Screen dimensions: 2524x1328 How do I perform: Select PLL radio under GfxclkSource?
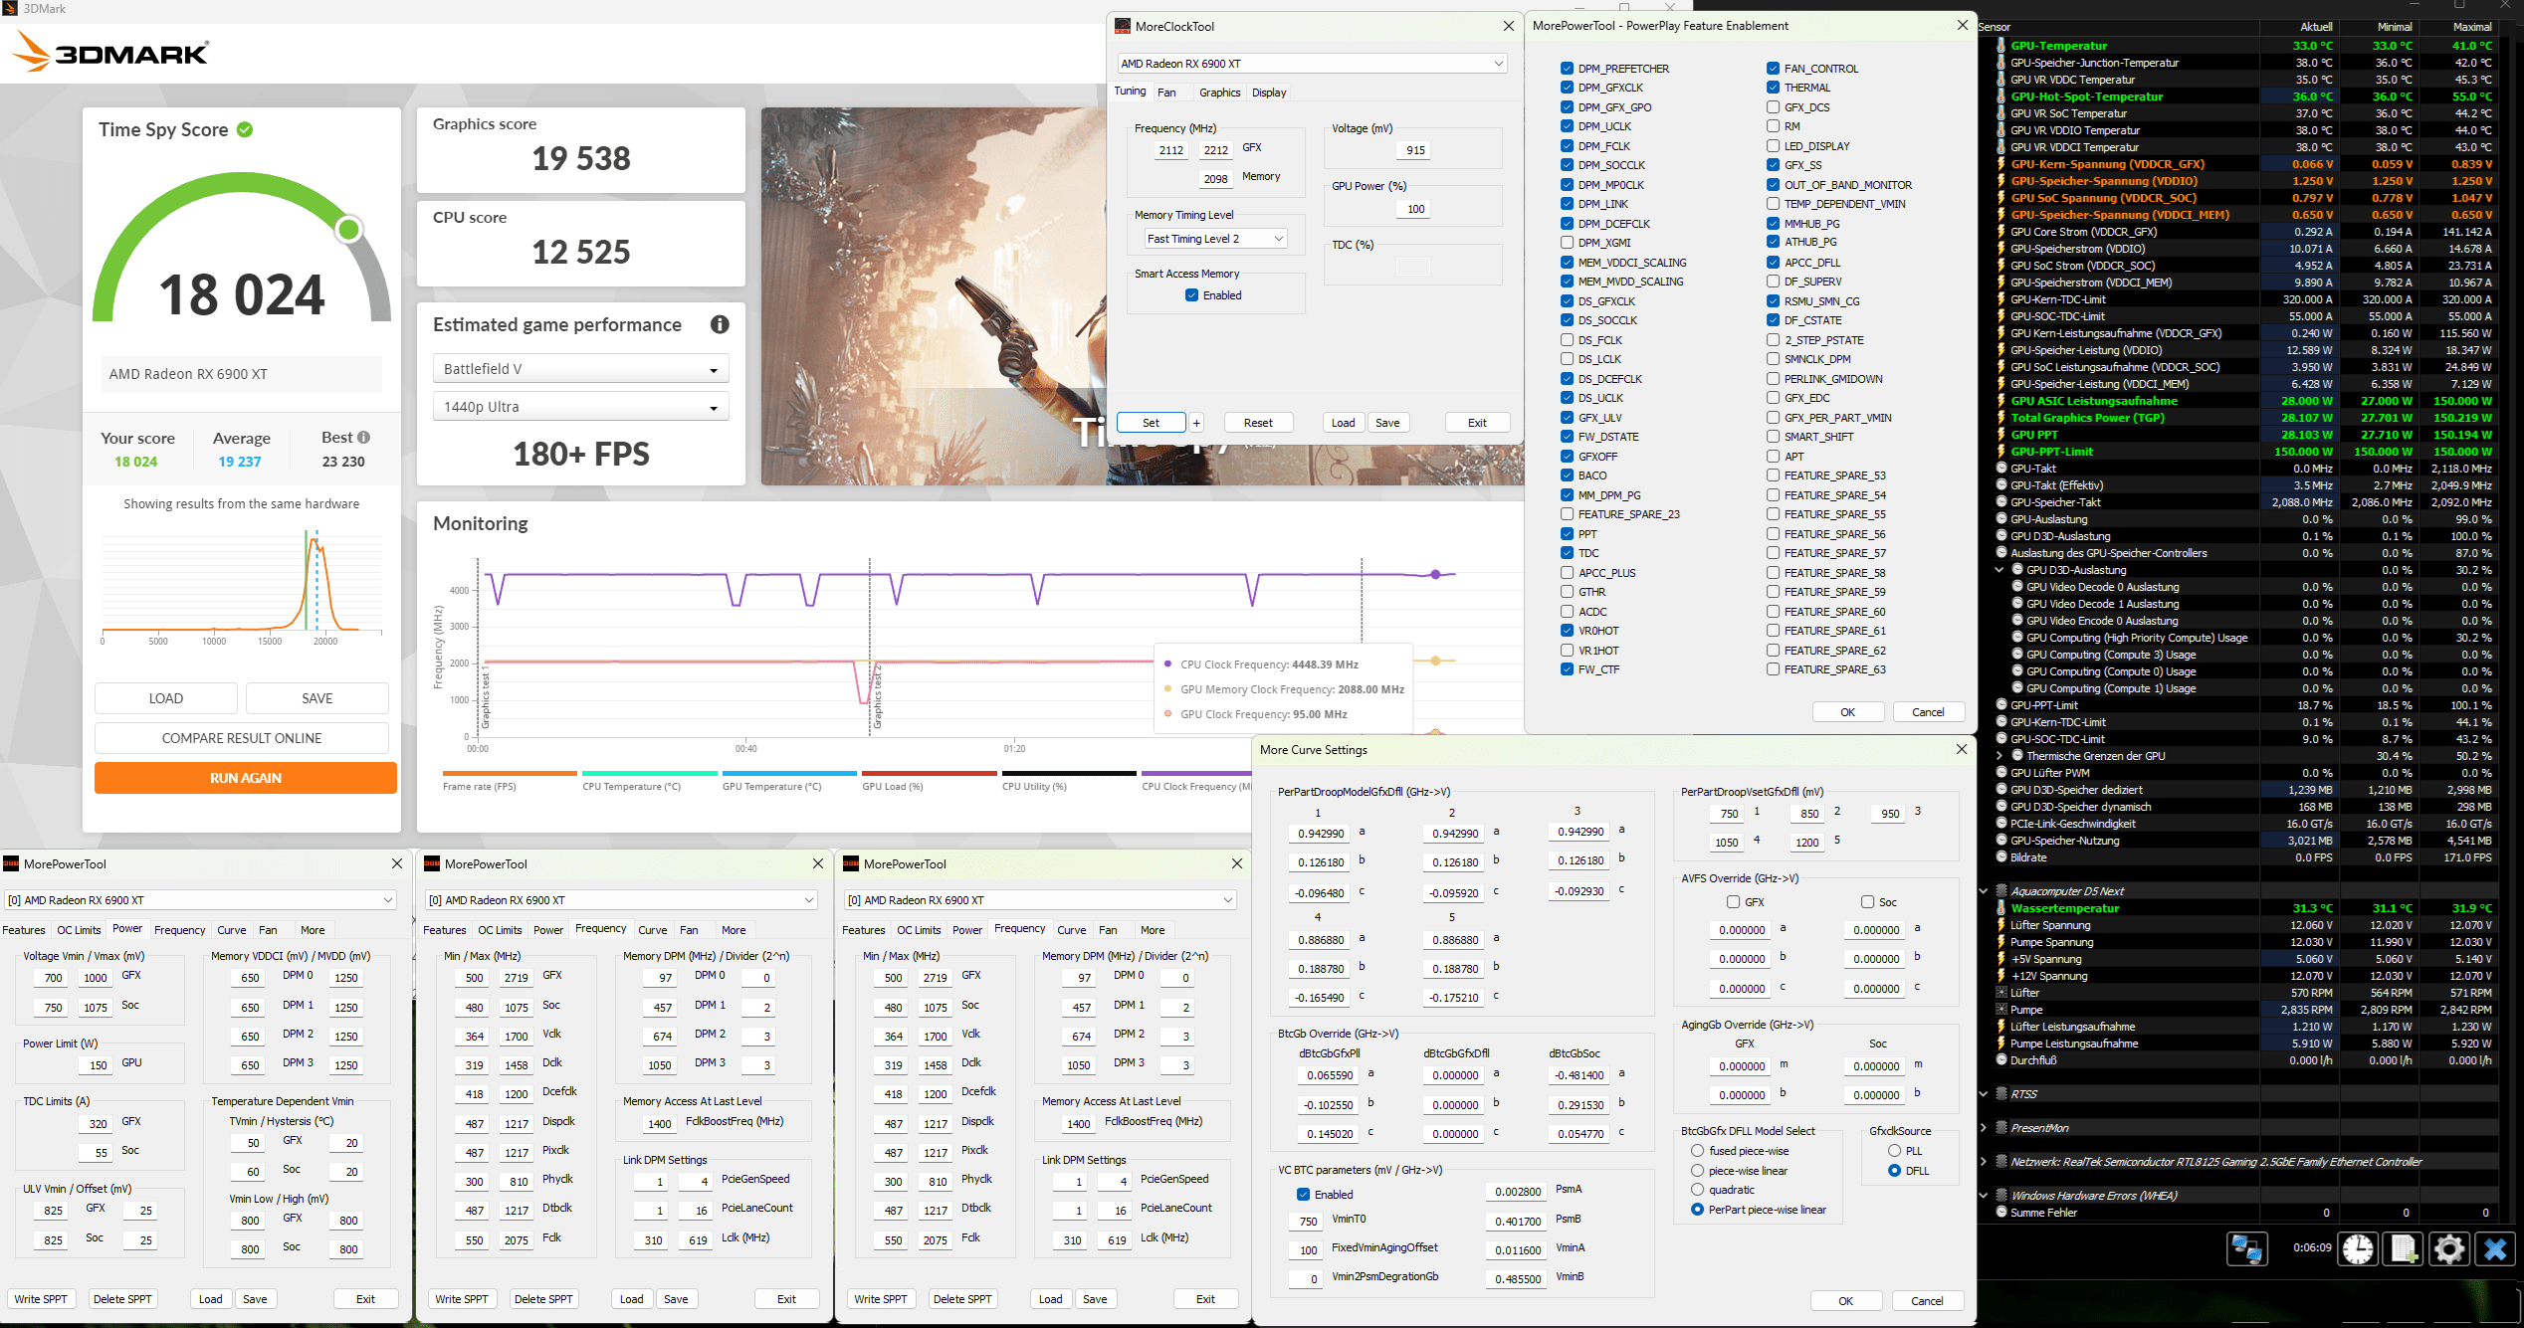pyautogui.click(x=1894, y=1151)
